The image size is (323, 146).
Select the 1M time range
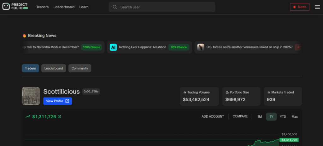coord(259,116)
